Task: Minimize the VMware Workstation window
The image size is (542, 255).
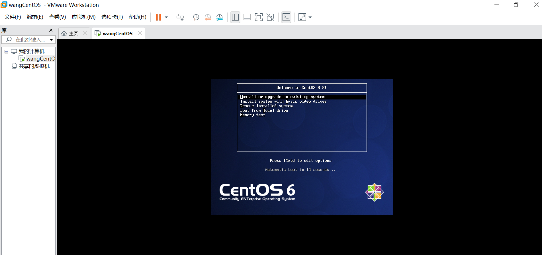Action: click(496, 5)
